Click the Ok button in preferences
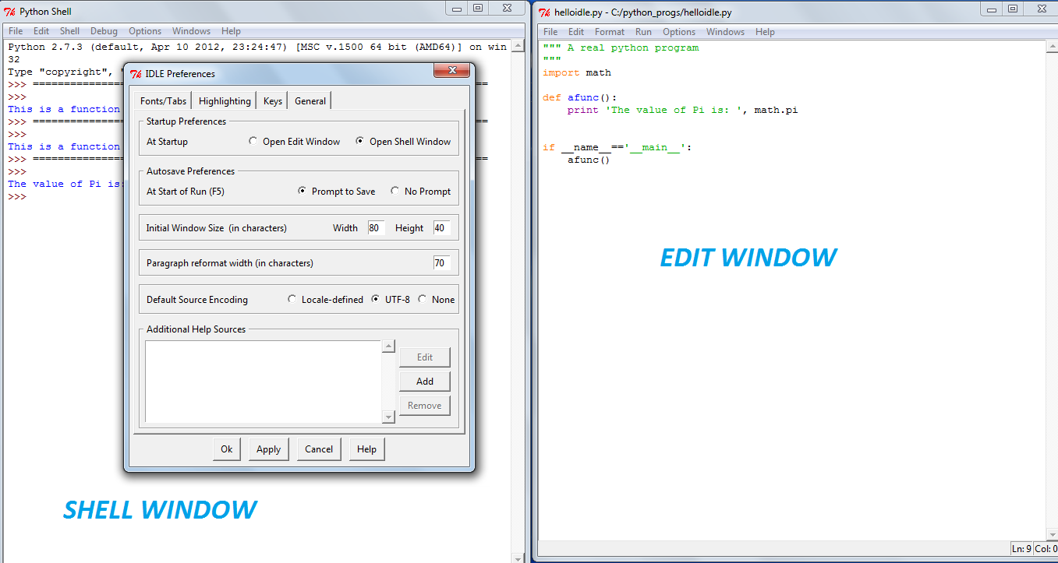 (226, 449)
